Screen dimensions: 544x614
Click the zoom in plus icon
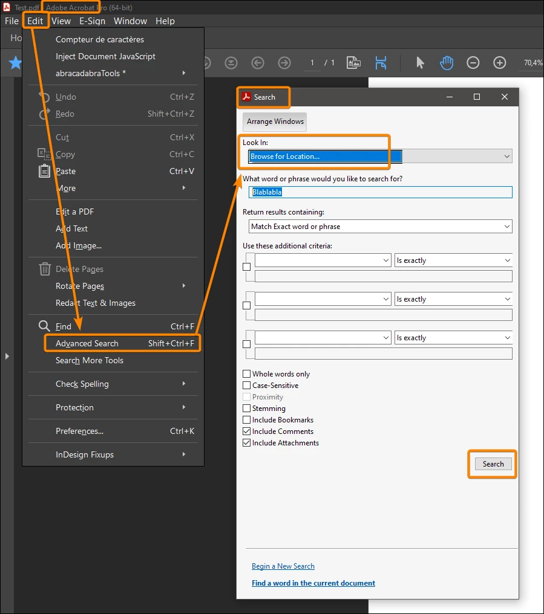500,63
